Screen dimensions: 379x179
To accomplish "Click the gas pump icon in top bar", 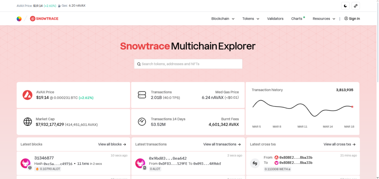I will click(x=60, y=6).
